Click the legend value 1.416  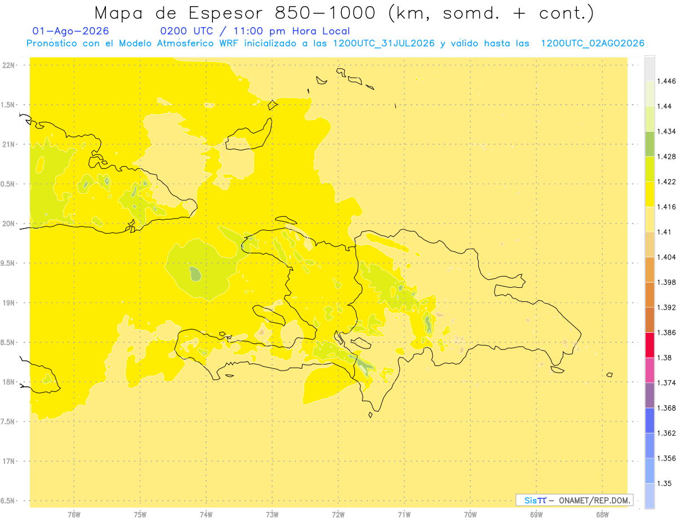click(668, 207)
